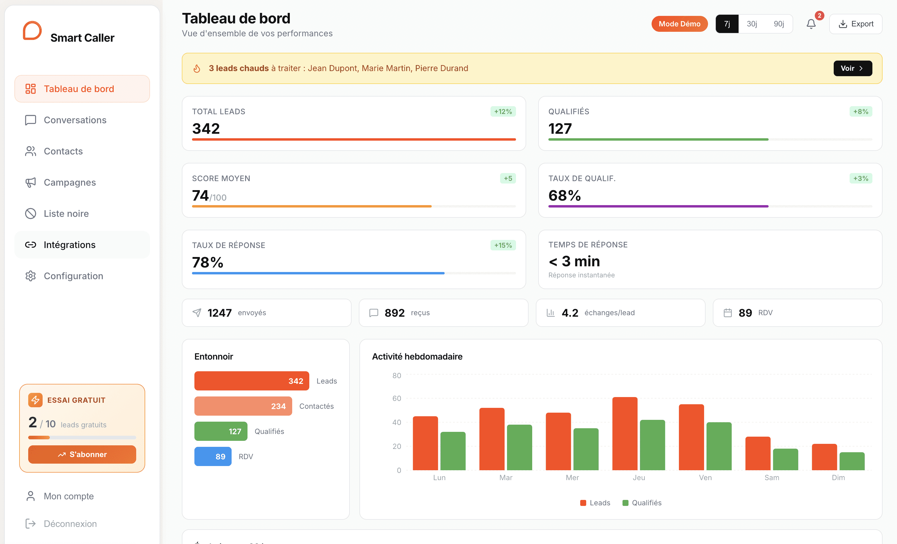This screenshot has width=897, height=544.
Task: Click the flame icon in alert banner
Action: click(197, 68)
